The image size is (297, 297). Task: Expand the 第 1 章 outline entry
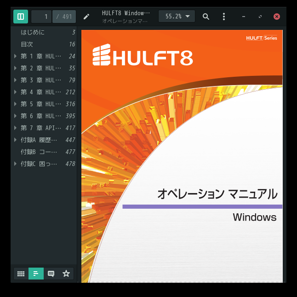[15, 56]
